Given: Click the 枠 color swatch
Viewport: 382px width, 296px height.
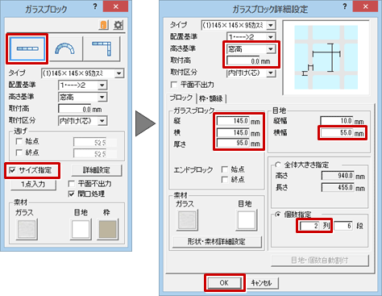Looking at the screenshot, I should pyautogui.click(x=108, y=229).
